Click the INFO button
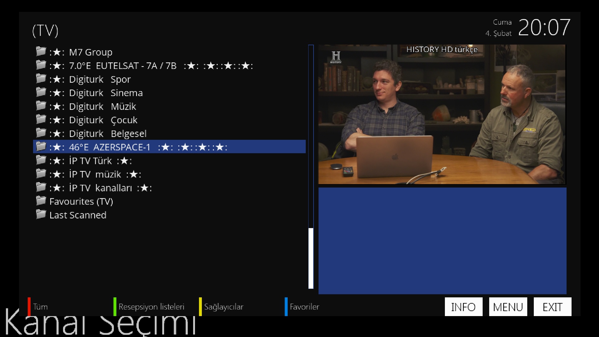 [x=464, y=307]
